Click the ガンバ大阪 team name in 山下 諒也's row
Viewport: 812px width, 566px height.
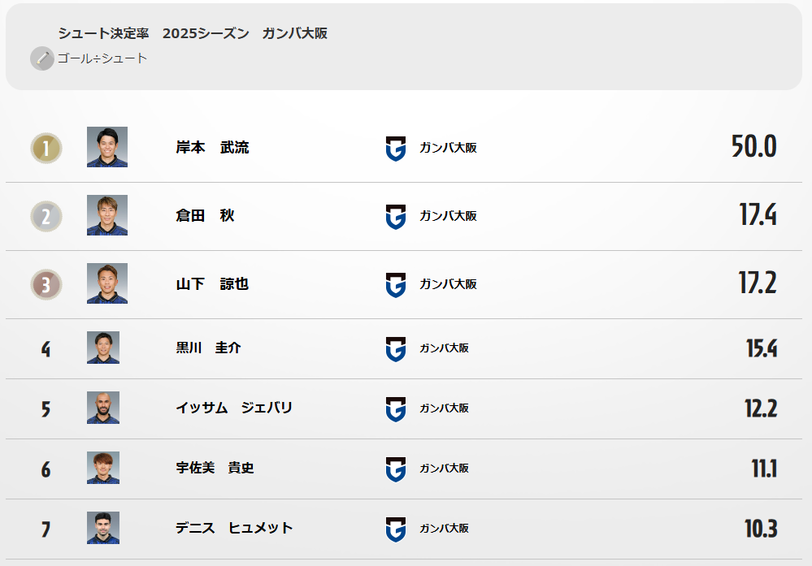point(448,284)
